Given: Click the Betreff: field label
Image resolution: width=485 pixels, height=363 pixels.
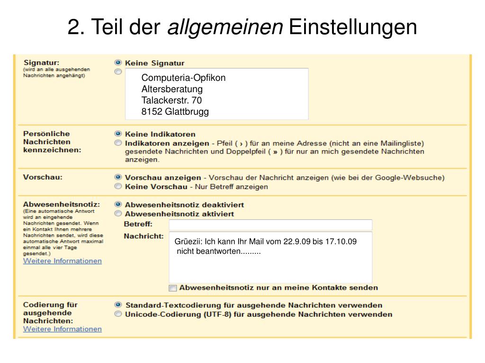Looking at the screenshot, I should pos(138,224).
